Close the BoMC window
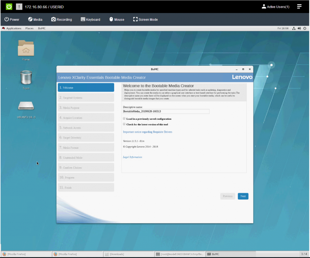This screenshot has width=310, height=258. (x=250, y=69)
